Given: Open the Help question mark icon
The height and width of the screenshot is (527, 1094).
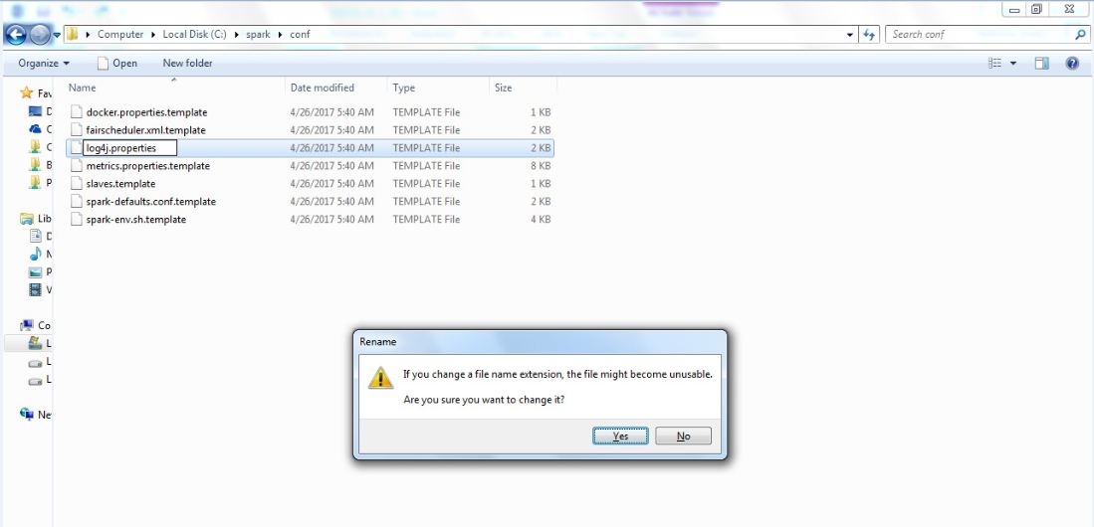Looking at the screenshot, I should point(1072,64).
